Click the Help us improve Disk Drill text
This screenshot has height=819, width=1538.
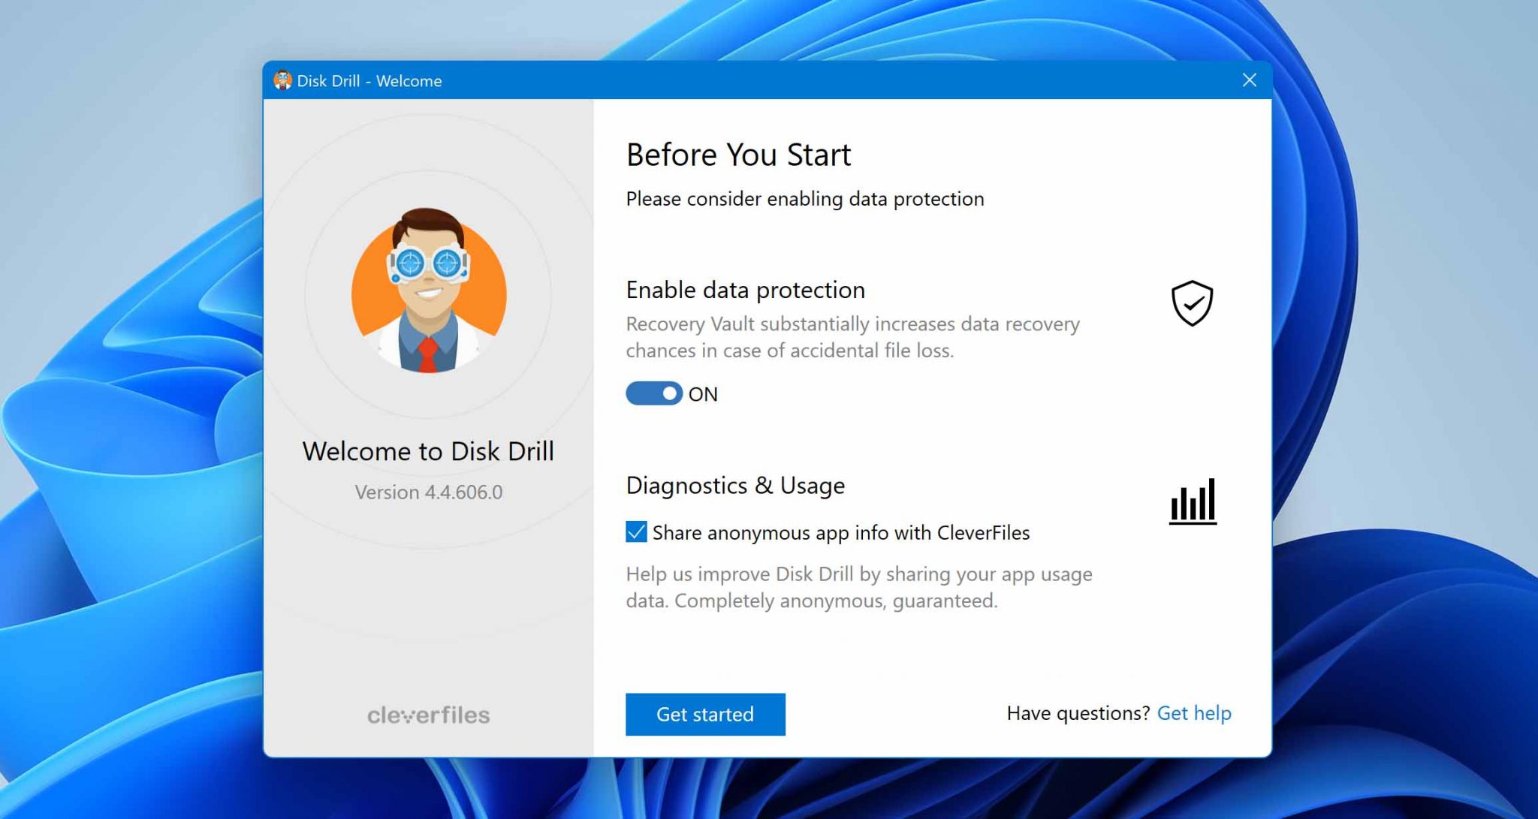[x=859, y=587]
